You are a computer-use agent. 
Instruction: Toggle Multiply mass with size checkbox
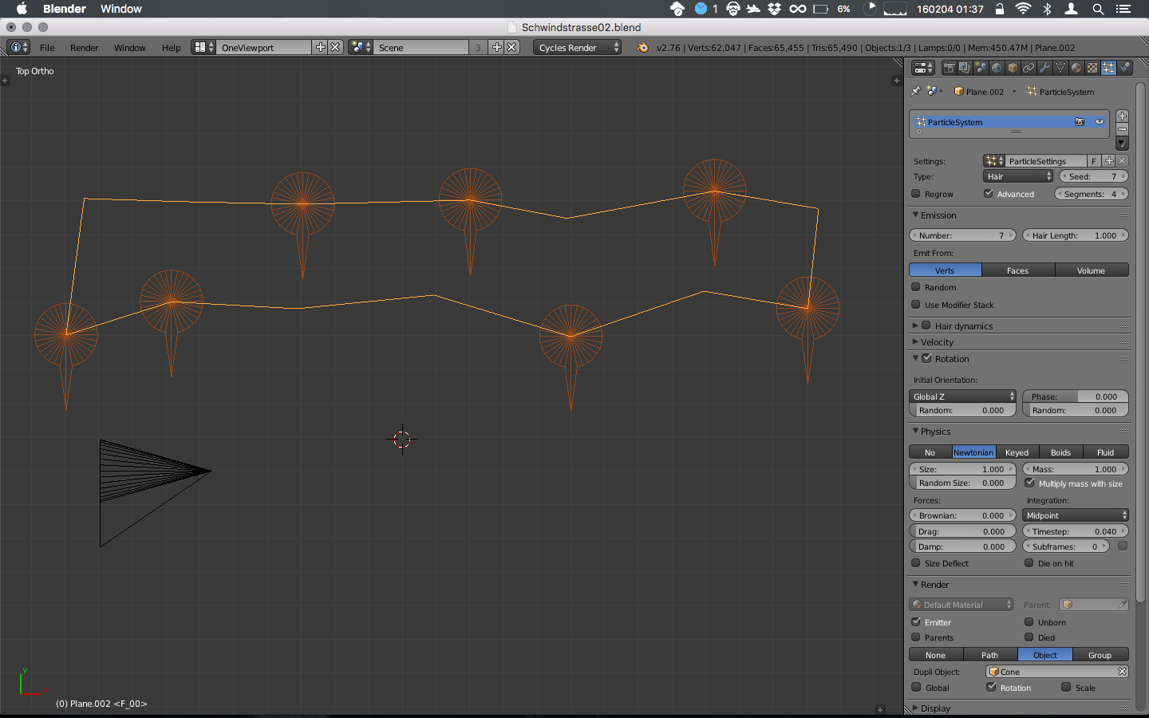pos(1029,483)
